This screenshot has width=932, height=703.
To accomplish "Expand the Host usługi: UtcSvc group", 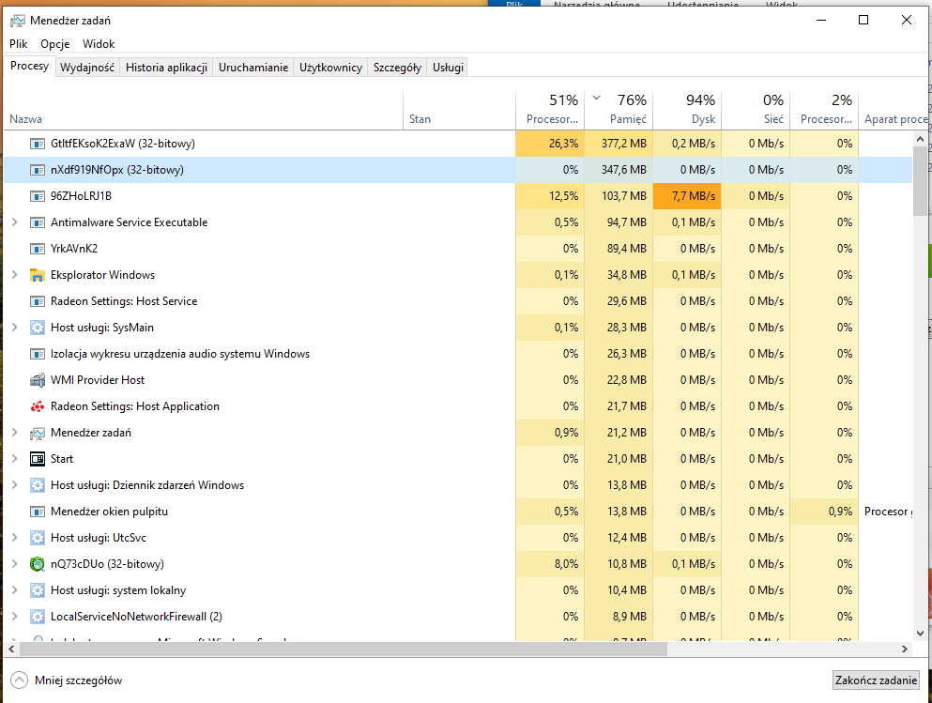I will click(x=15, y=537).
